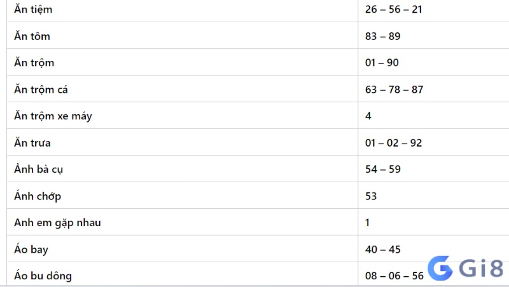Viewport: 509px width, 287px height.
Task: Select the numbers "63 – 78 – 87"
Action: tap(394, 90)
